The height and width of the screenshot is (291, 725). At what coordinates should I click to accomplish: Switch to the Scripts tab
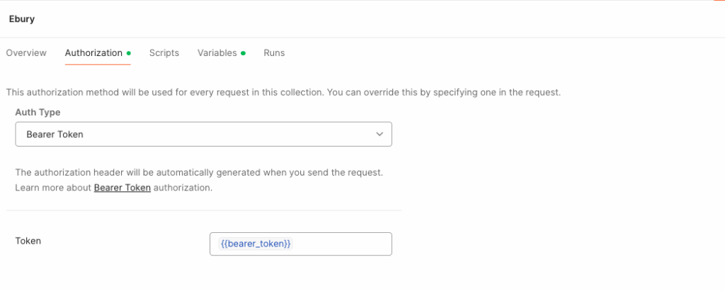[x=164, y=52]
